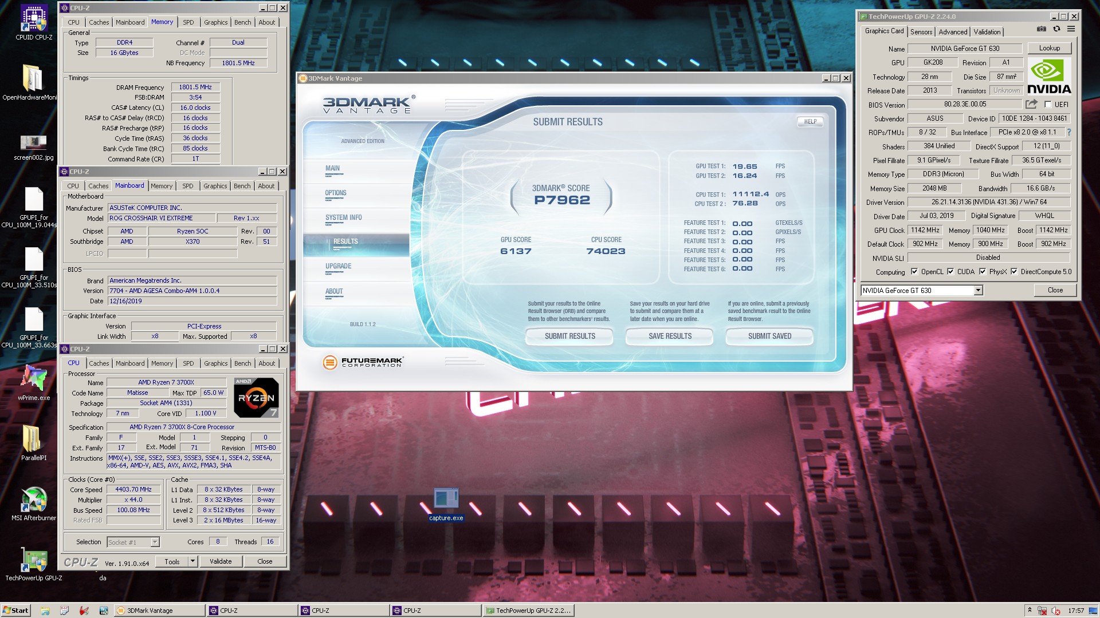This screenshot has height=618, width=1100.
Task: Toggle the PhysX checkbox
Action: click(x=983, y=272)
